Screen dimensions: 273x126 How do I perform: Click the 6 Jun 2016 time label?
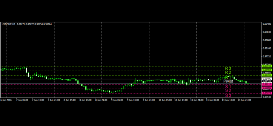[5, 100]
